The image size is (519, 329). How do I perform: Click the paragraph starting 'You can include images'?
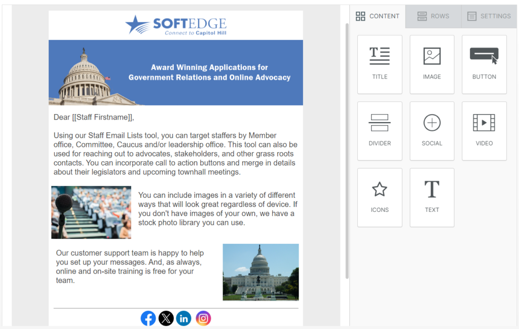click(x=218, y=209)
